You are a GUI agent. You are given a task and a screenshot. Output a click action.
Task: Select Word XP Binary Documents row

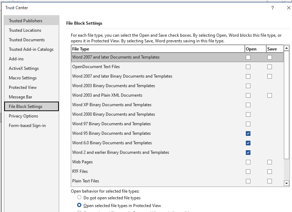click(177, 105)
